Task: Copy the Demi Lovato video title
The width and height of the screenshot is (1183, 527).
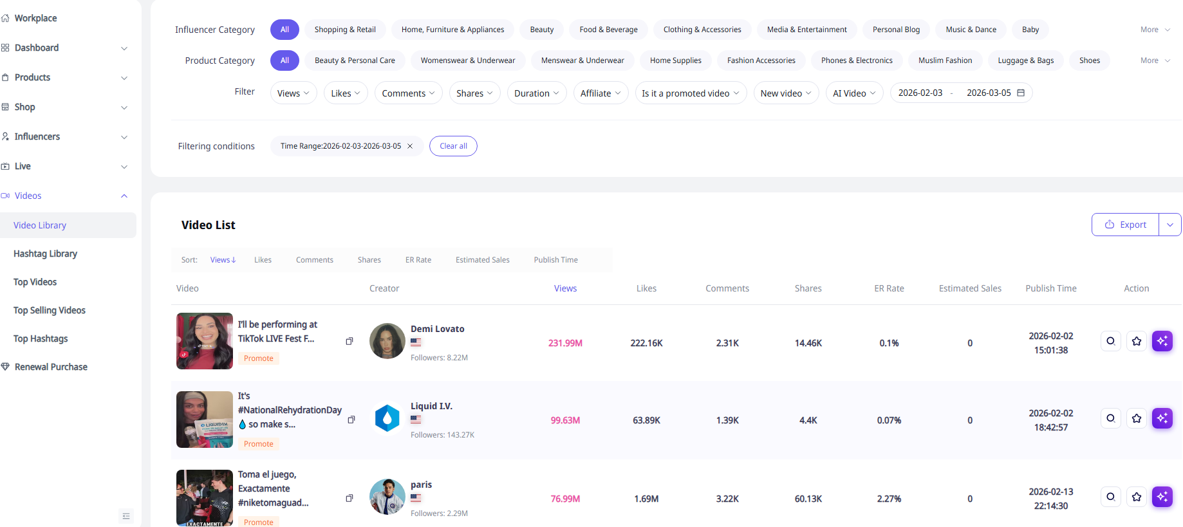Action: point(349,341)
